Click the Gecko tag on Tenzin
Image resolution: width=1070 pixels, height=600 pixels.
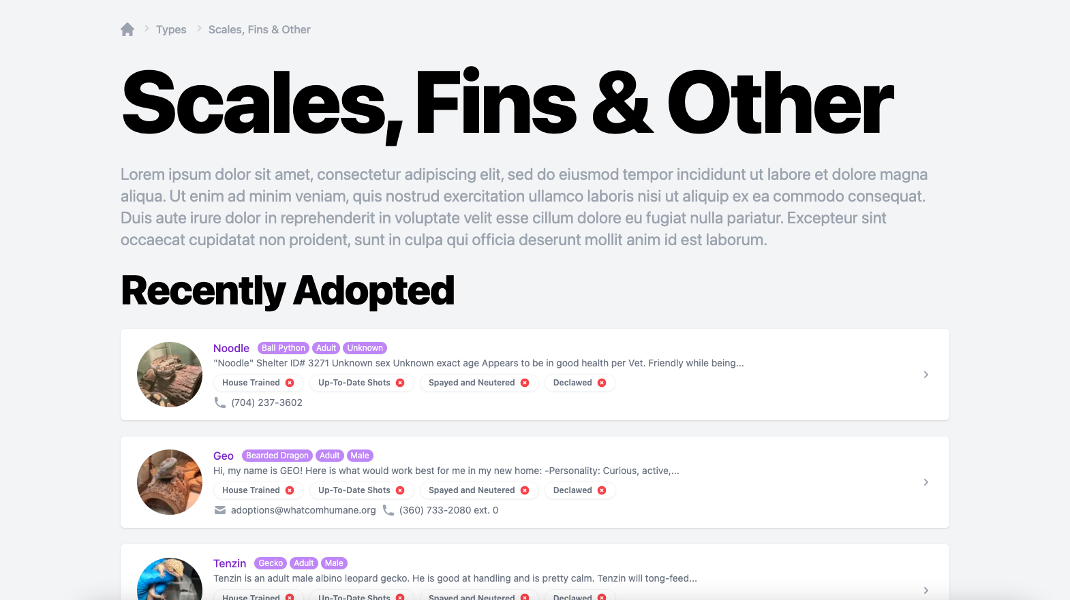click(271, 563)
